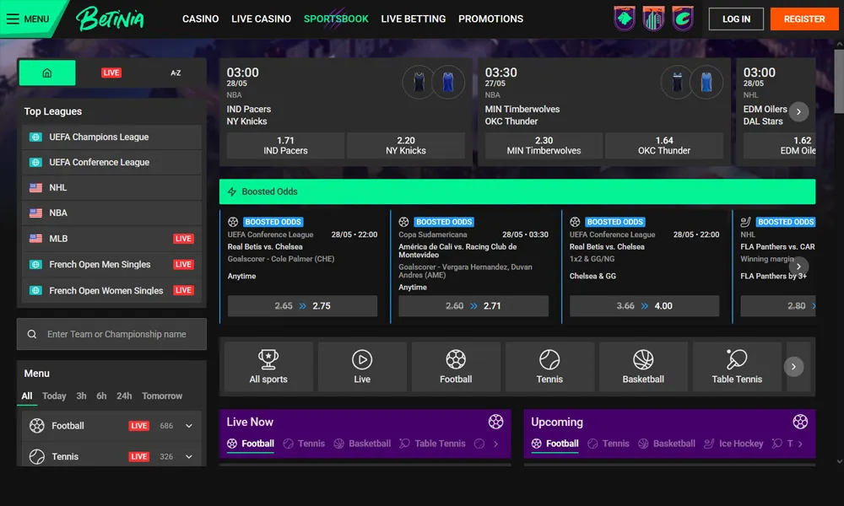Expand the Tennis menu chevron
Screen dimensions: 844x506
click(189, 456)
